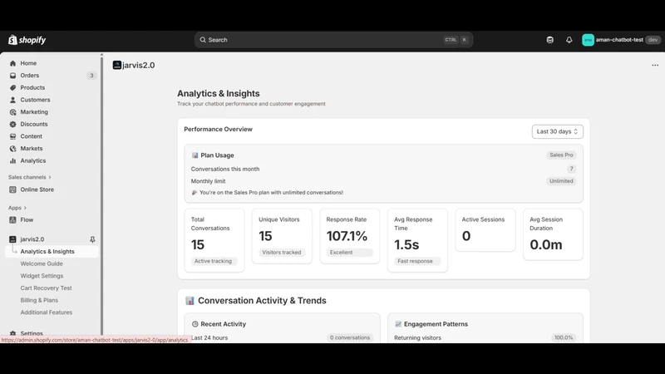Open the aman-chatbot-test account menu
Screen dimensions: 665x374
click(x=621, y=40)
